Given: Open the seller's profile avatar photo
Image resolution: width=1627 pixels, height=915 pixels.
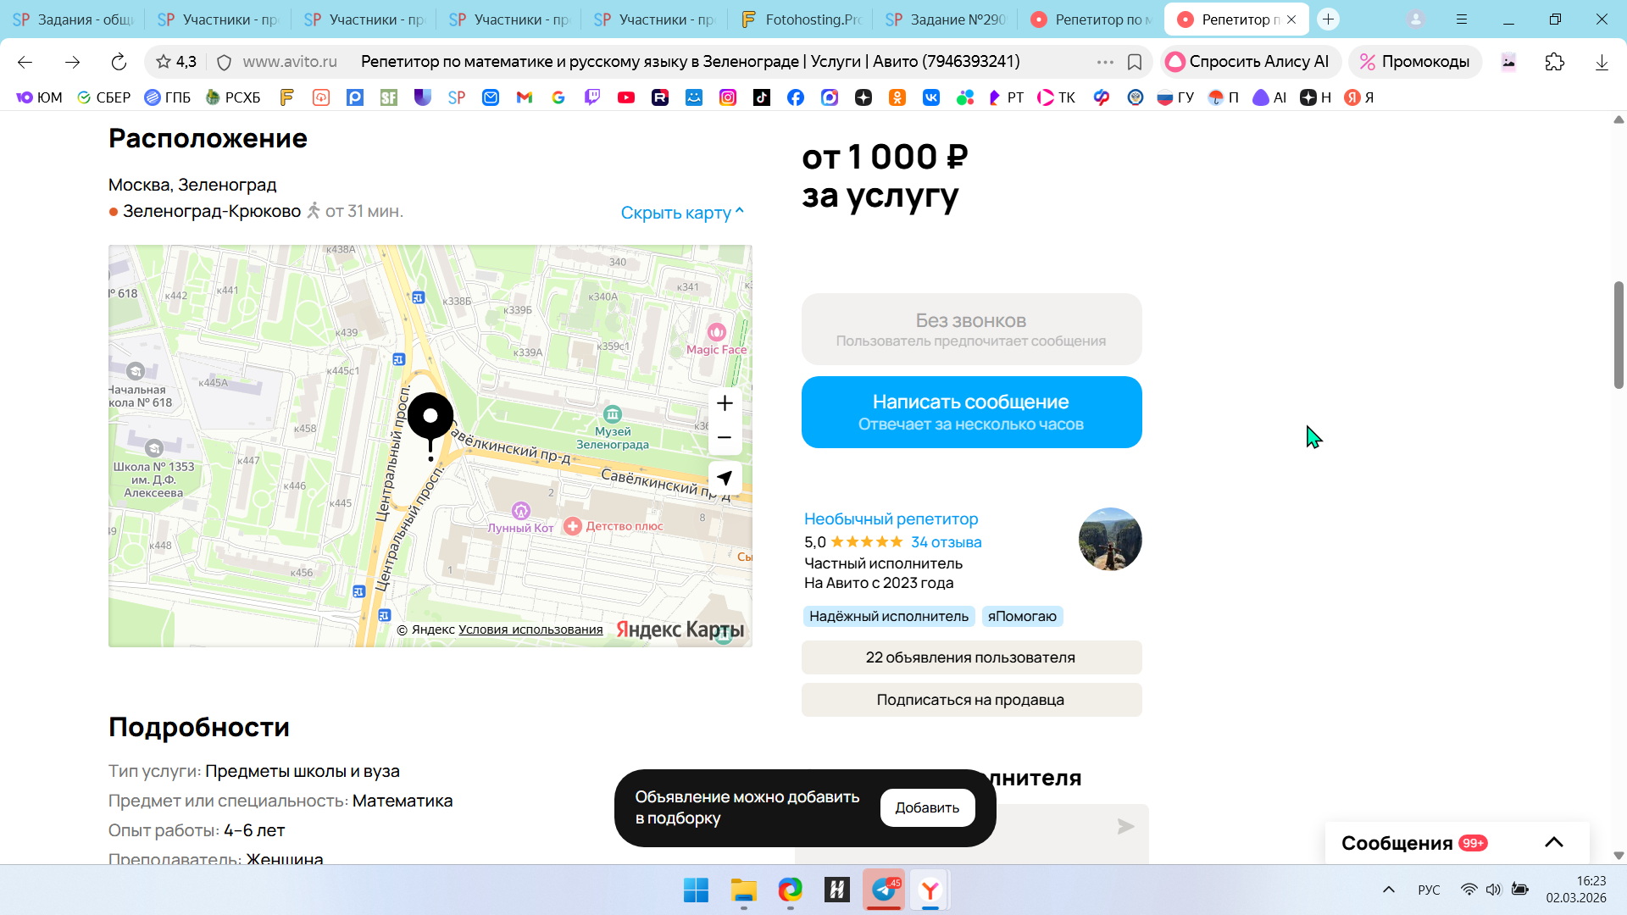Looking at the screenshot, I should click(1109, 539).
